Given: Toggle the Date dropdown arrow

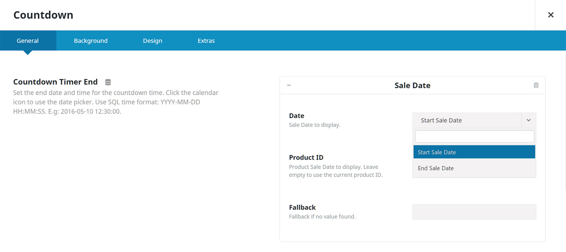Looking at the screenshot, I should pos(528,120).
